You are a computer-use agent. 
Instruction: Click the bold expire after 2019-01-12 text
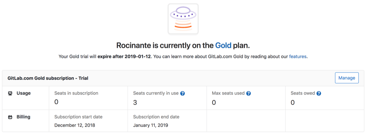click(x=124, y=57)
